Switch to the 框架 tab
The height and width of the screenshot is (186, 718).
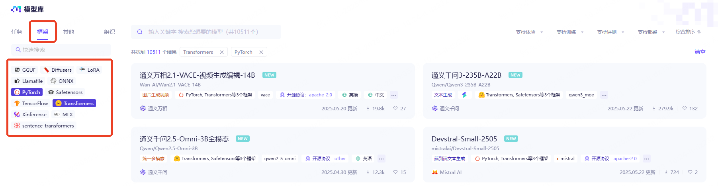pyautogui.click(x=43, y=32)
